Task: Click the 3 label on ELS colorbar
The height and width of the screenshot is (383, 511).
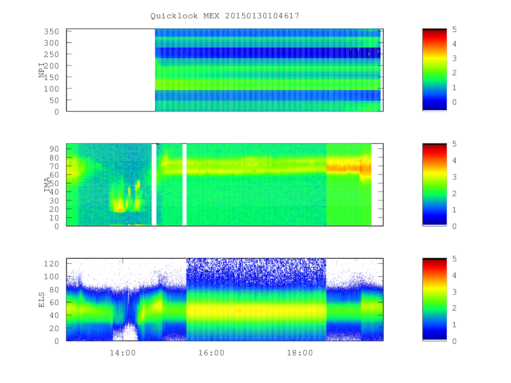Action: point(454,292)
